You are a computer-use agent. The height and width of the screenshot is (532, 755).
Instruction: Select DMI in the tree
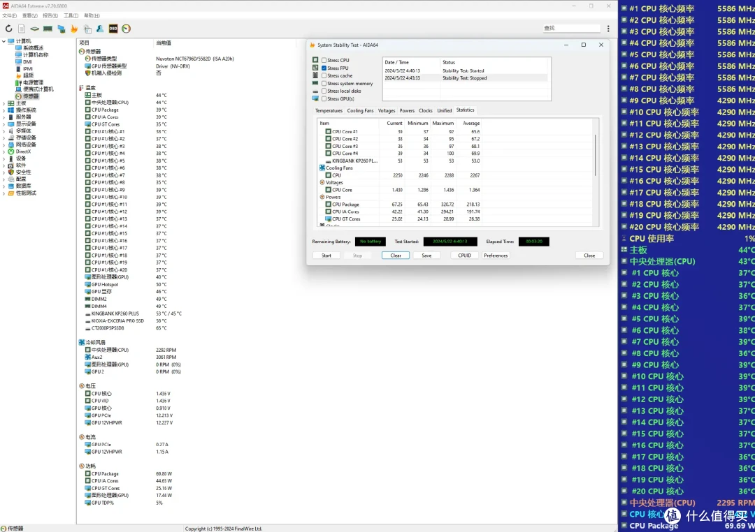pyautogui.click(x=27, y=61)
